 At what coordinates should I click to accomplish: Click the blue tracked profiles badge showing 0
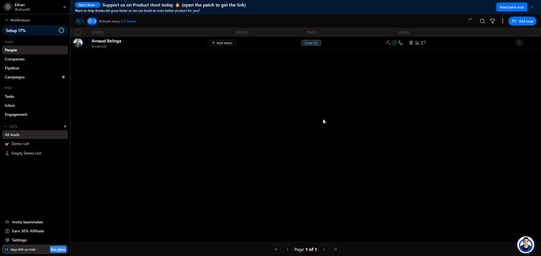[92, 21]
